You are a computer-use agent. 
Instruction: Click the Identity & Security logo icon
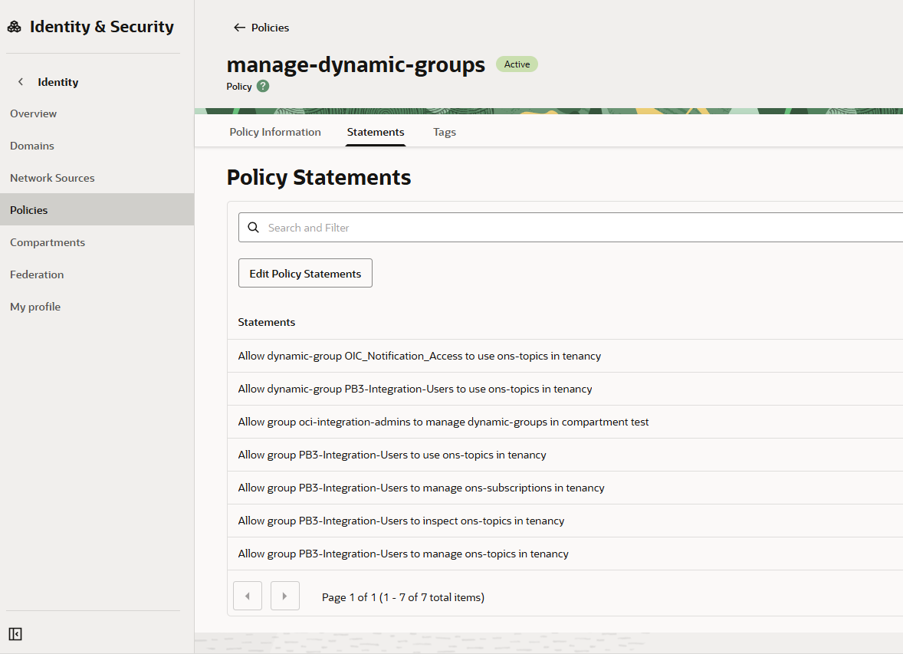(x=15, y=27)
